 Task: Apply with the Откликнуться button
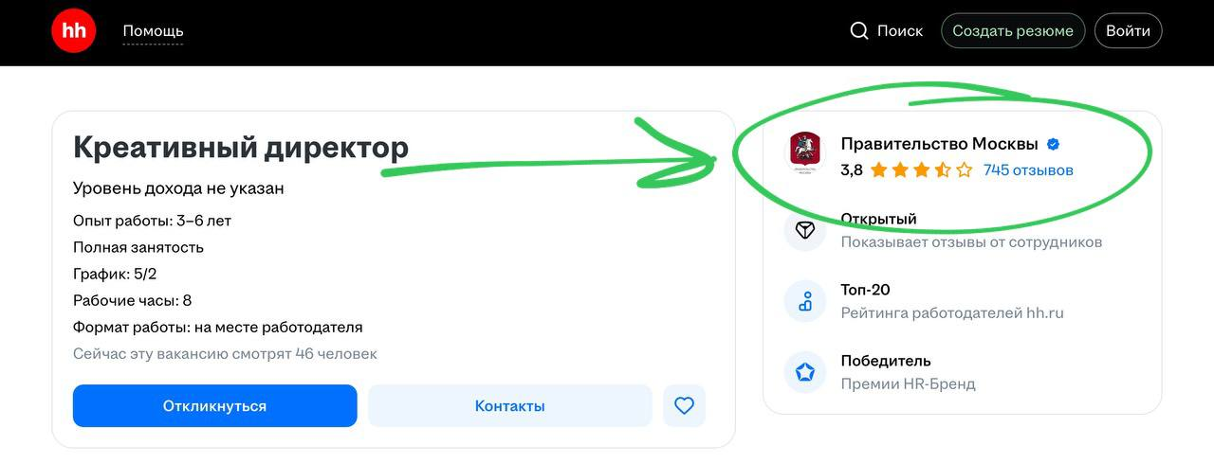214,406
